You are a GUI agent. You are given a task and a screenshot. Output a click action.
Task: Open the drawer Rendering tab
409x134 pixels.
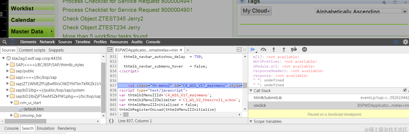67,128
